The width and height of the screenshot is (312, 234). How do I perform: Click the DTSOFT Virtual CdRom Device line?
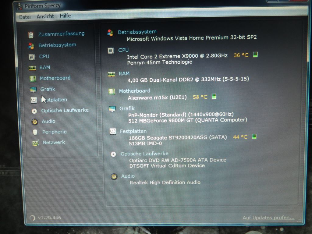click(x=167, y=166)
